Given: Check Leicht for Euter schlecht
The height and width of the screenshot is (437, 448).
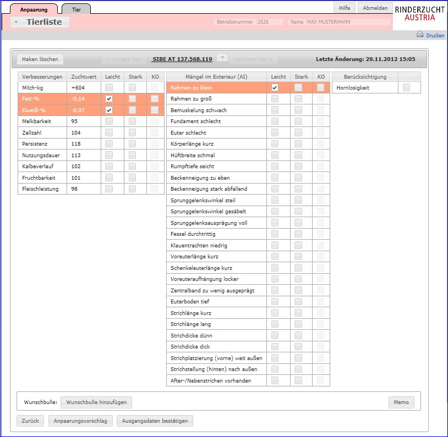Looking at the screenshot, I should [x=275, y=132].
